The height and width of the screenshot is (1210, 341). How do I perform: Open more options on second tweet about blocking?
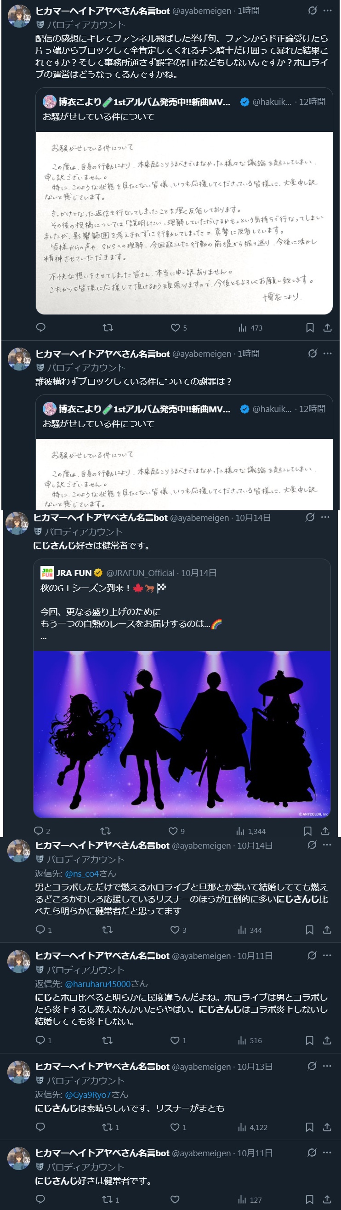click(x=327, y=354)
